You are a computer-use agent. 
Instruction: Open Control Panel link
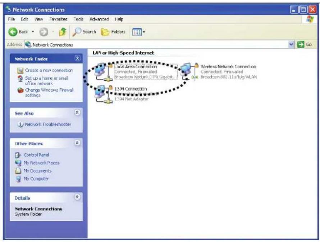pos(36,155)
